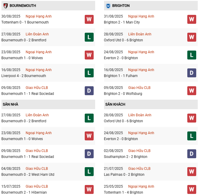This screenshot has height=196, width=198.
Task: Open the SÂN KHÁCH section header
Action: pyautogui.click(x=115, y=104)
